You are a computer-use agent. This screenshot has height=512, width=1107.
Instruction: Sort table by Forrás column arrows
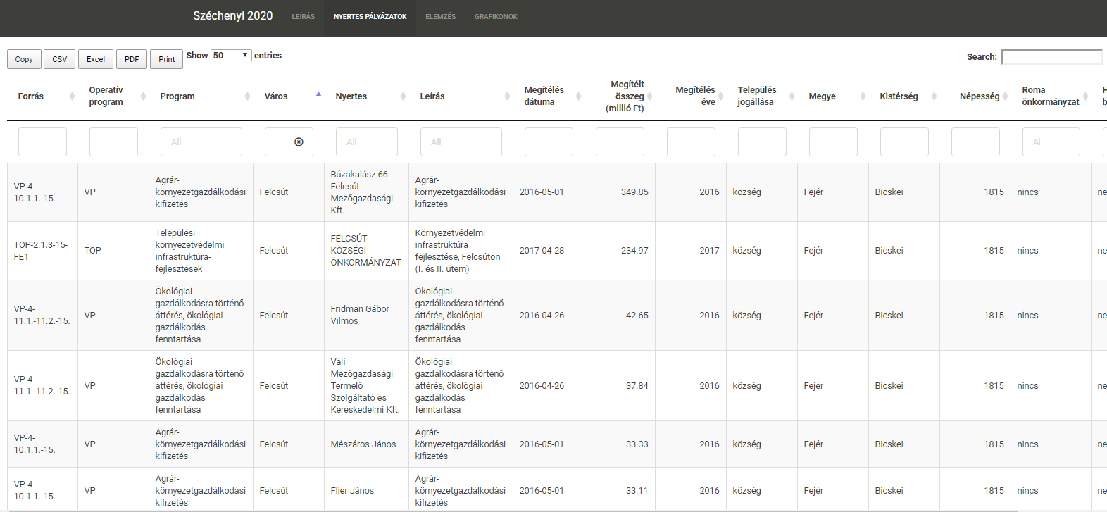click(72, 96)
